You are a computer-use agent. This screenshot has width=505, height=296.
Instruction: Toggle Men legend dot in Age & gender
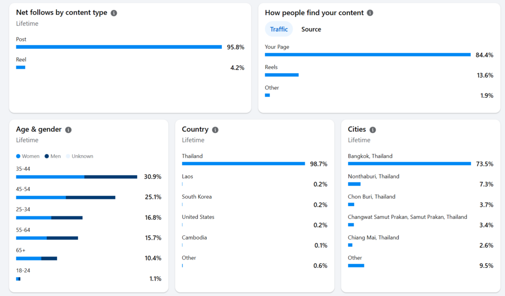[47, 156]
